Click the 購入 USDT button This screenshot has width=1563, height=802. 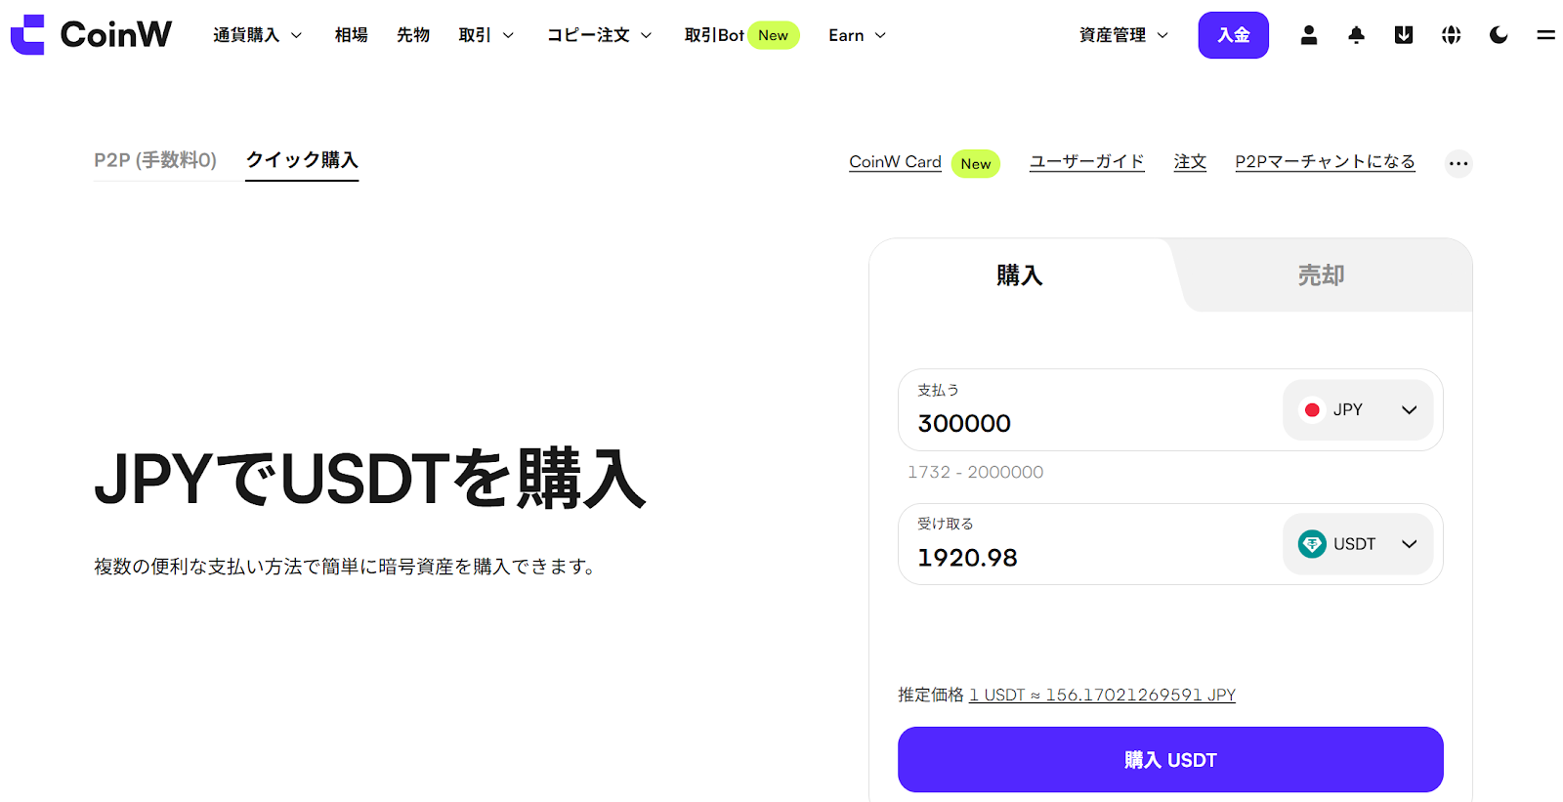pos(1170,760)
